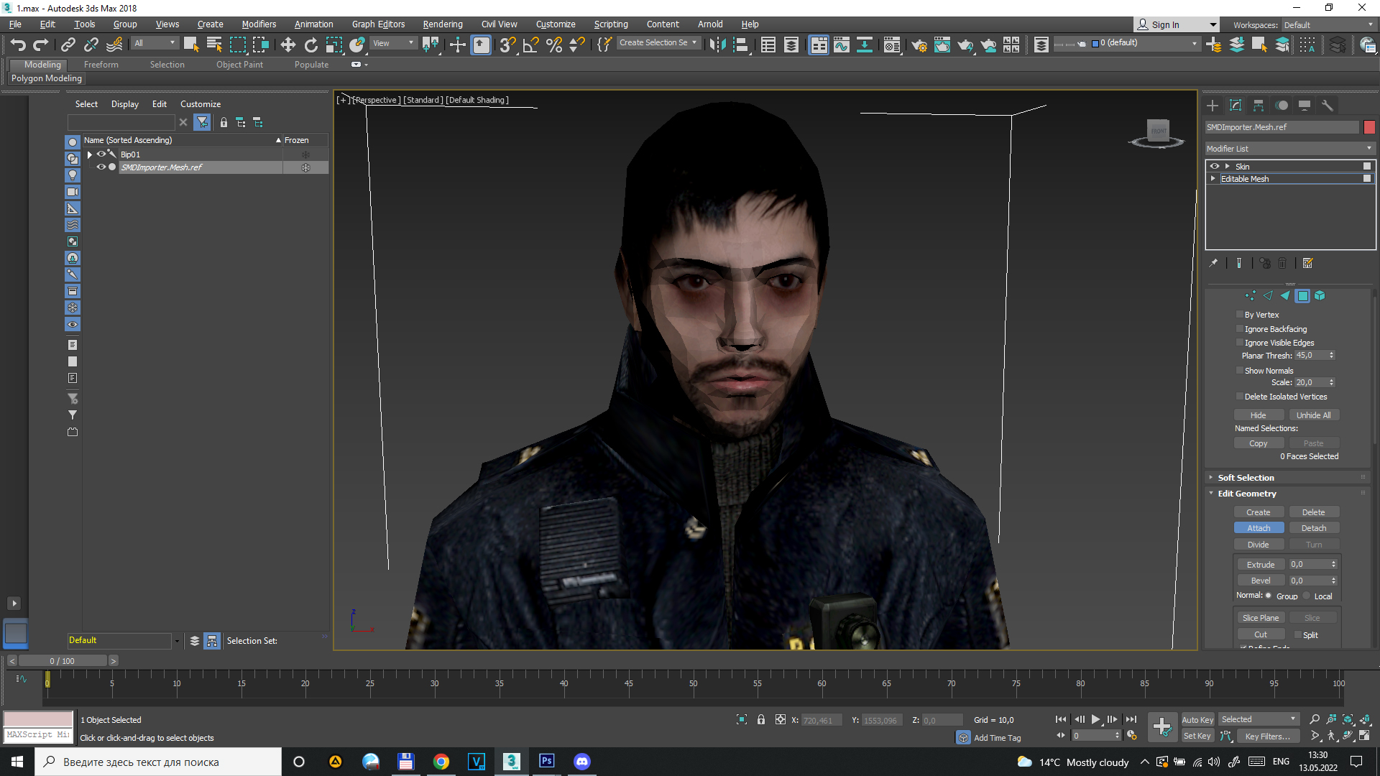Click the Extrude button
The image size is (1380, 776).
click(x=1261, y=565)
